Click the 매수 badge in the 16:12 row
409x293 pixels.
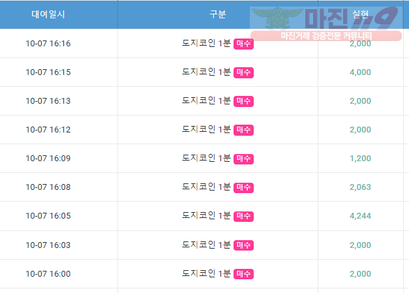[x=243, y=130]
